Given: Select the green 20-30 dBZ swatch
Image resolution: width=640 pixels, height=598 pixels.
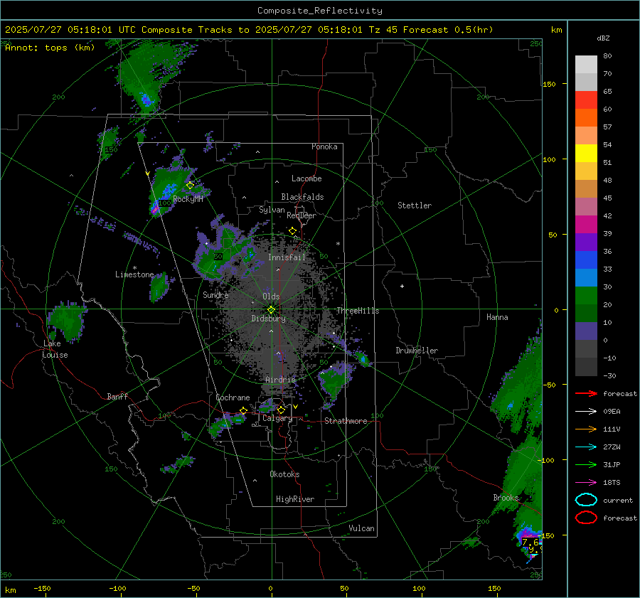Looking at the screenshot, I should (586, 296).
